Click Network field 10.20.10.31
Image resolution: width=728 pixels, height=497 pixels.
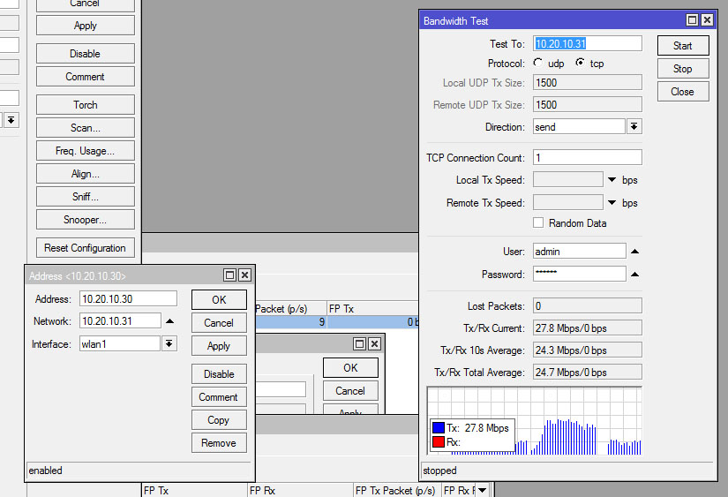pyautogui.click(x=120, y=321)
